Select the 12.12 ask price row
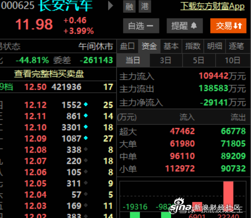Viewport: 251px width, 218px height. 58,105
